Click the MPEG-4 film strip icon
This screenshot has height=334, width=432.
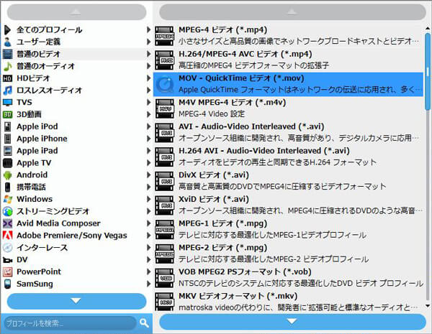164,36
